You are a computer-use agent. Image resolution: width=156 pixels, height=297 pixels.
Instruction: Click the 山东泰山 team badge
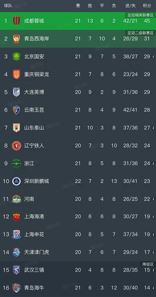pos(16,128)
